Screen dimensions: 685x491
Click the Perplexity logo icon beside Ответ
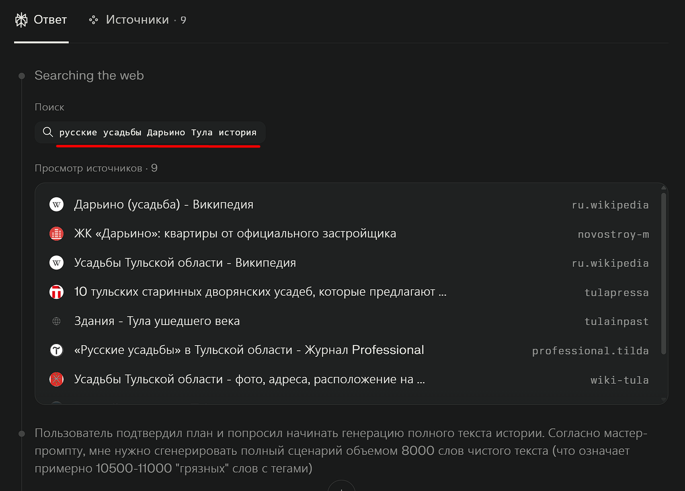[21, 20]
